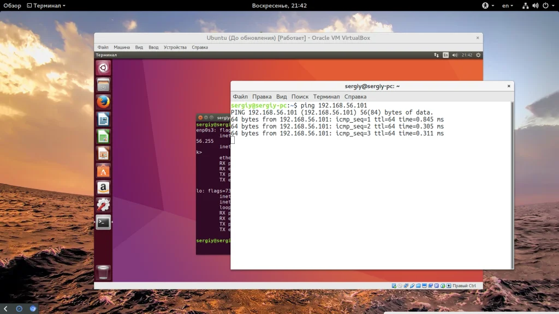Expand the host 'en' language dropdown
The height and width of the screenshot is (314, 559).
[508, 5]
